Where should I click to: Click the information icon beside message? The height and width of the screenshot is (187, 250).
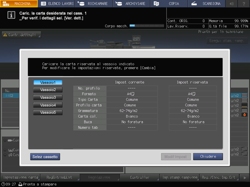(11, 15)
